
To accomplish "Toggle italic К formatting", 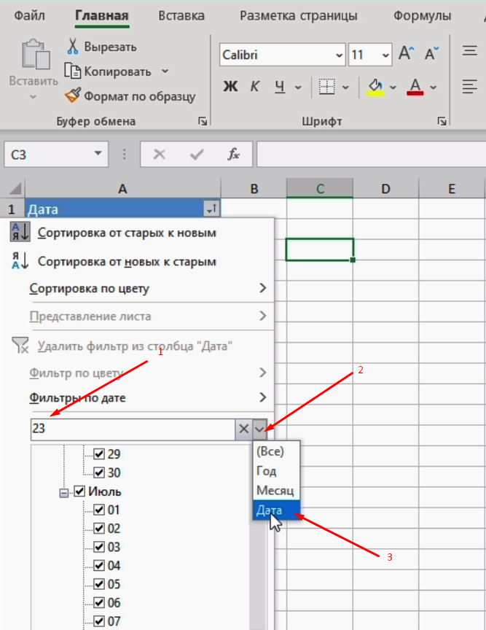I will [254, 86].
